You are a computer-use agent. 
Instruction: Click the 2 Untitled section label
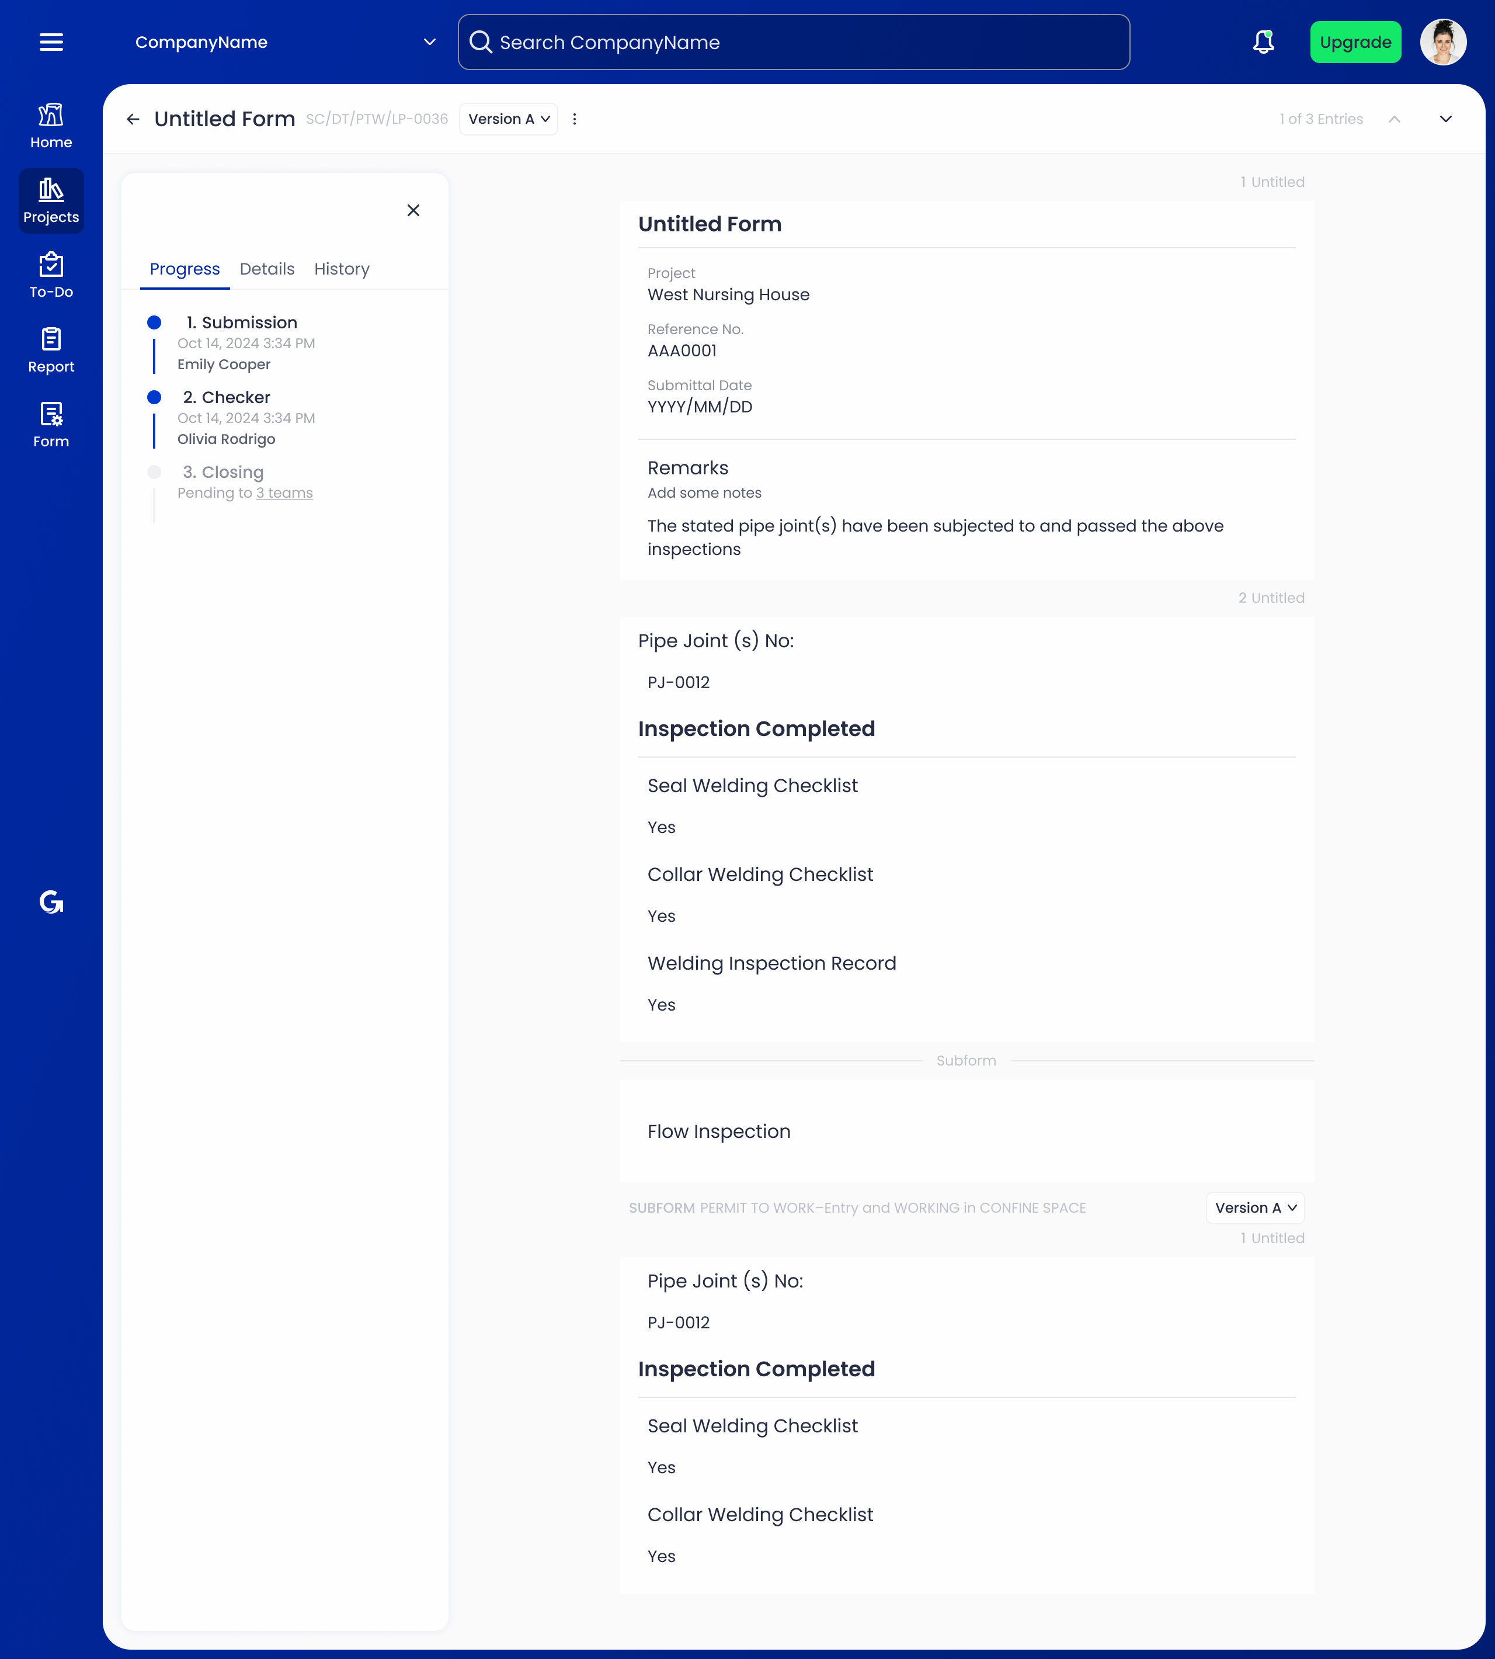[x=1271, y=598]
